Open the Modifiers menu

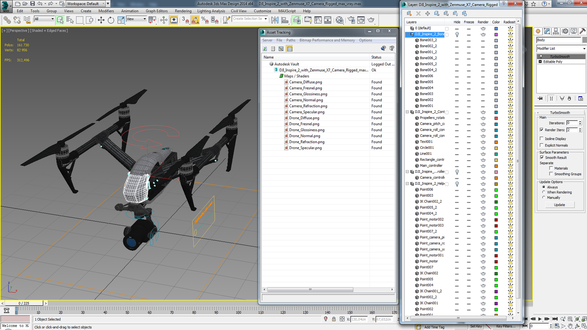[x=106, y=11]
